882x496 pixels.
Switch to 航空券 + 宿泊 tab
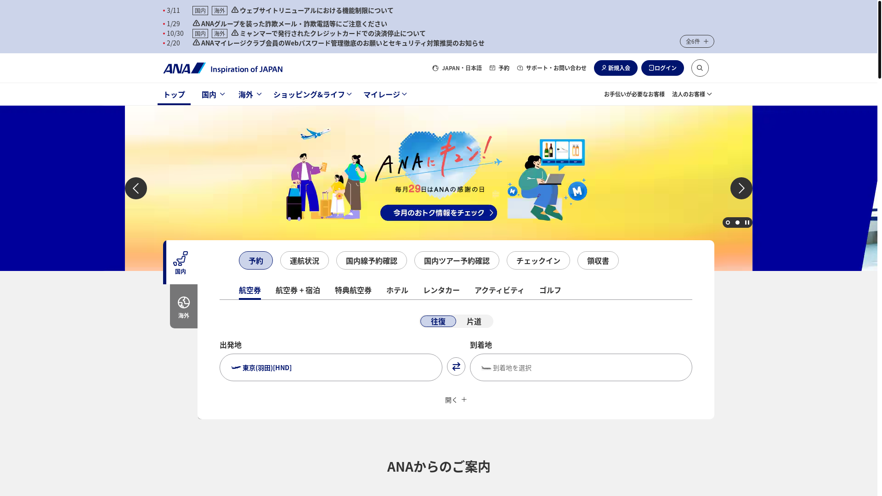tap(298, 290)
